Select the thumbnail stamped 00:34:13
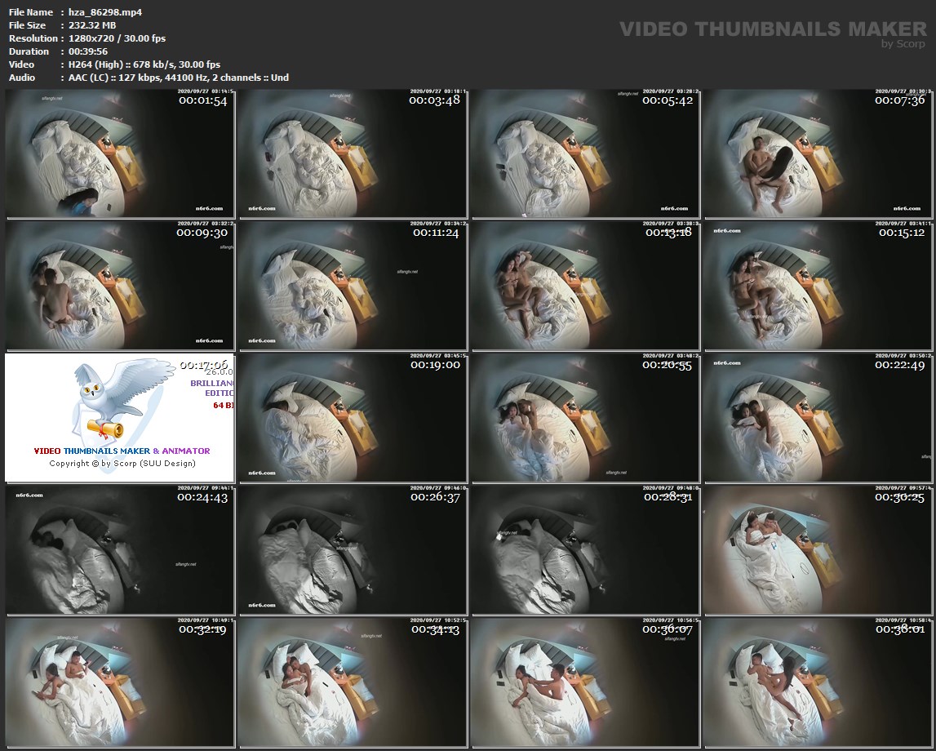Screen dimensions: 936x751 (x=353, y=682)
